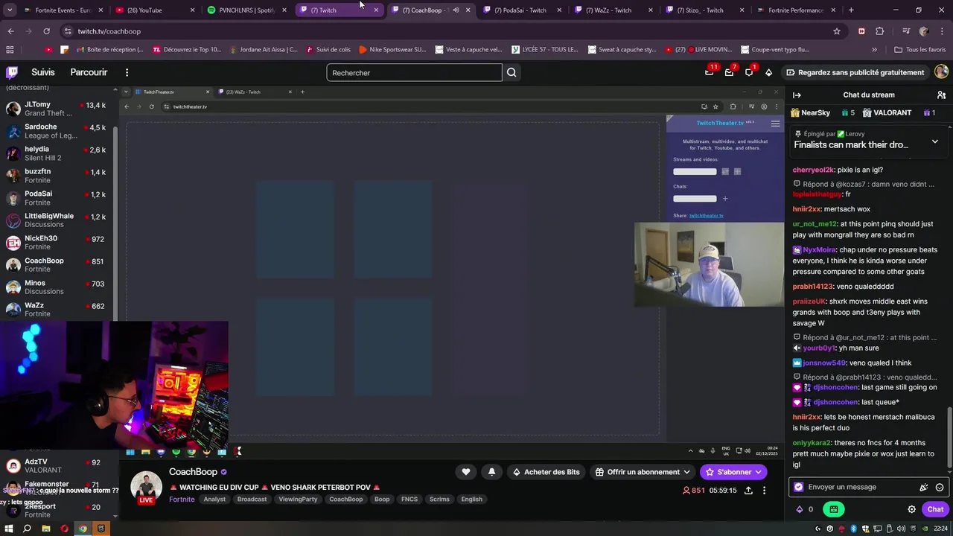
Task: Click the Scrims tag
Action: 439,500
